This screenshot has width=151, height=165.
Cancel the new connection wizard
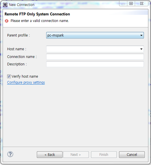point(132,155)
